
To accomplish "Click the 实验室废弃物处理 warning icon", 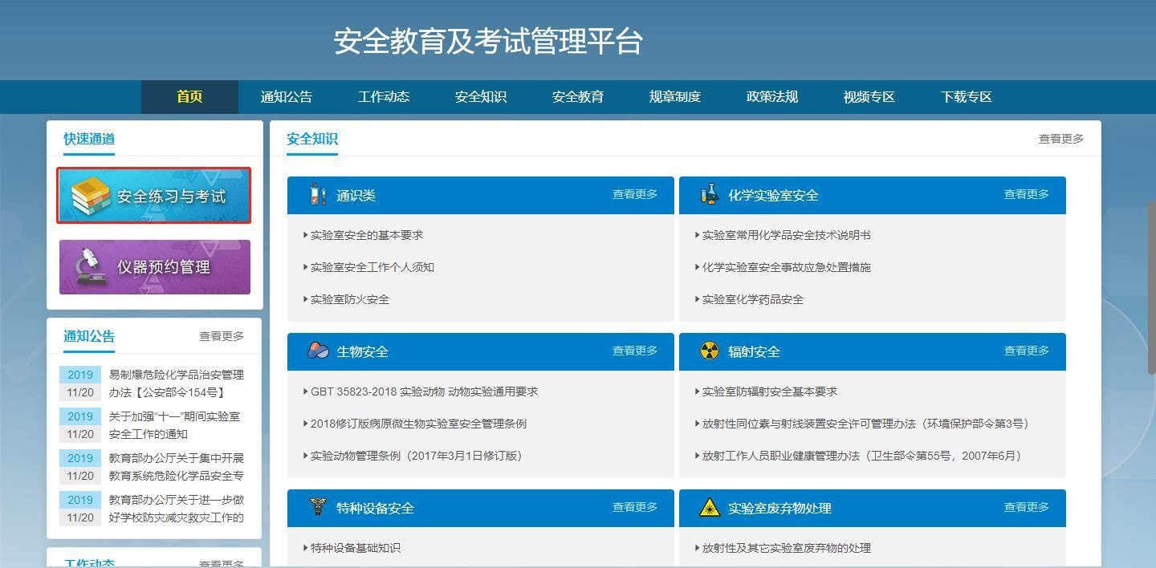I will coord(709,507).
